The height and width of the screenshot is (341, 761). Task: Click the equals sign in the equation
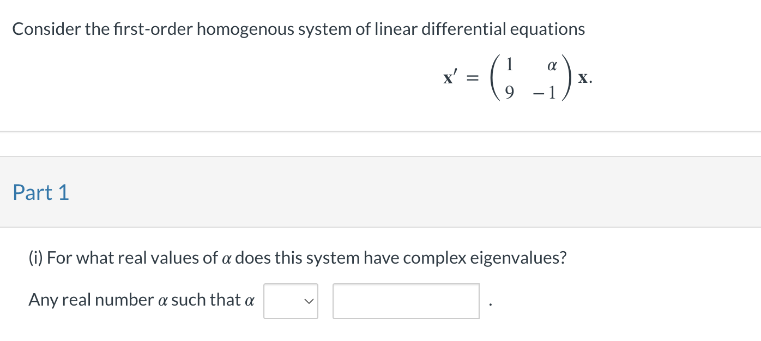(x=473, y=80)
